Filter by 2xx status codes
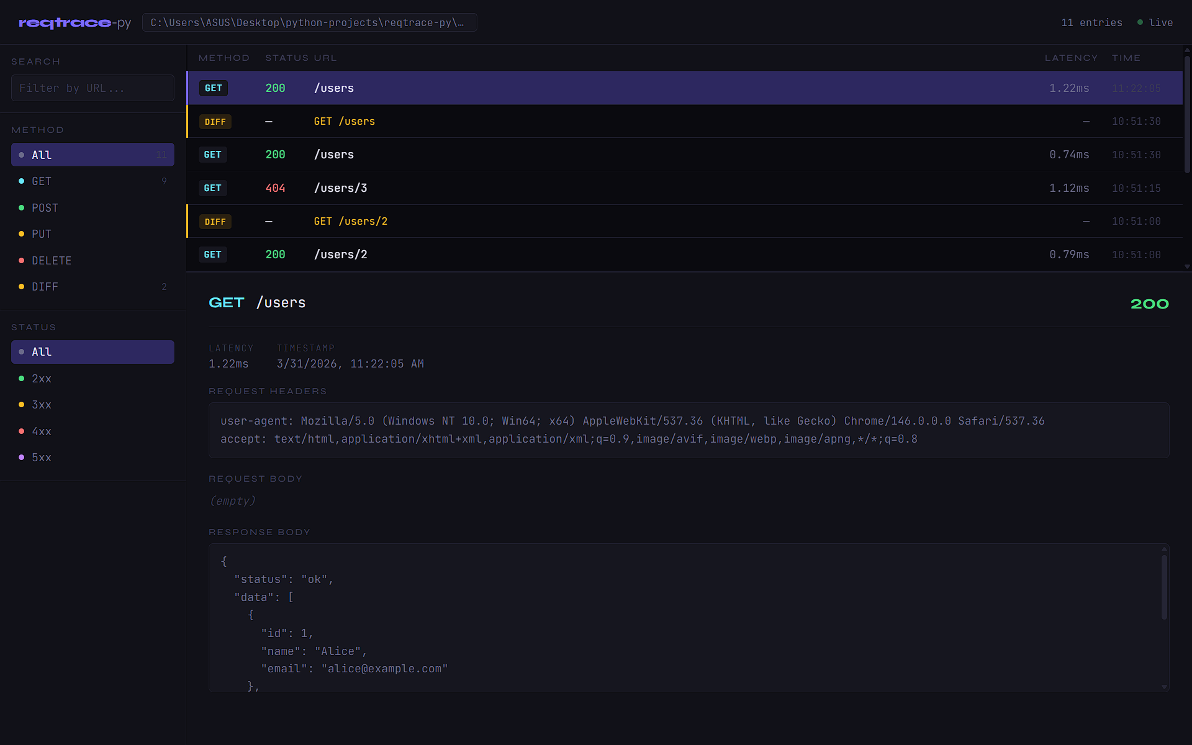1192x745 pixels. [93, 379]
